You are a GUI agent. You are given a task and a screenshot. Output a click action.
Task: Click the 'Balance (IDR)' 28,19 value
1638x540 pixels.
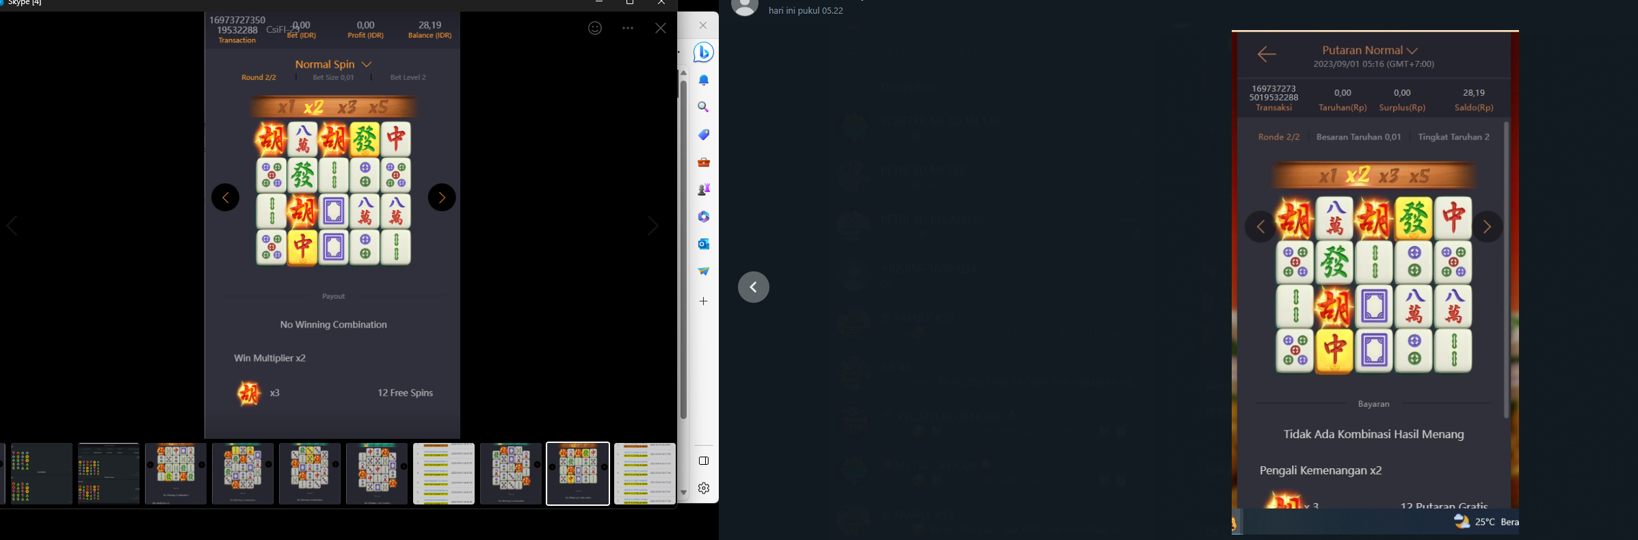pyautogui.click(x=430, y=25)
